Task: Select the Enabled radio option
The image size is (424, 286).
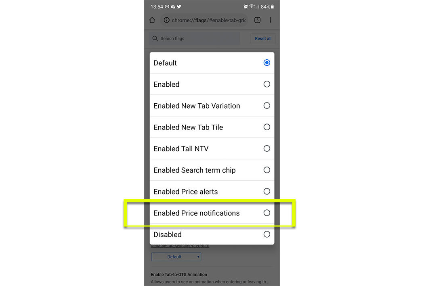Action: (x=212, y=84)
